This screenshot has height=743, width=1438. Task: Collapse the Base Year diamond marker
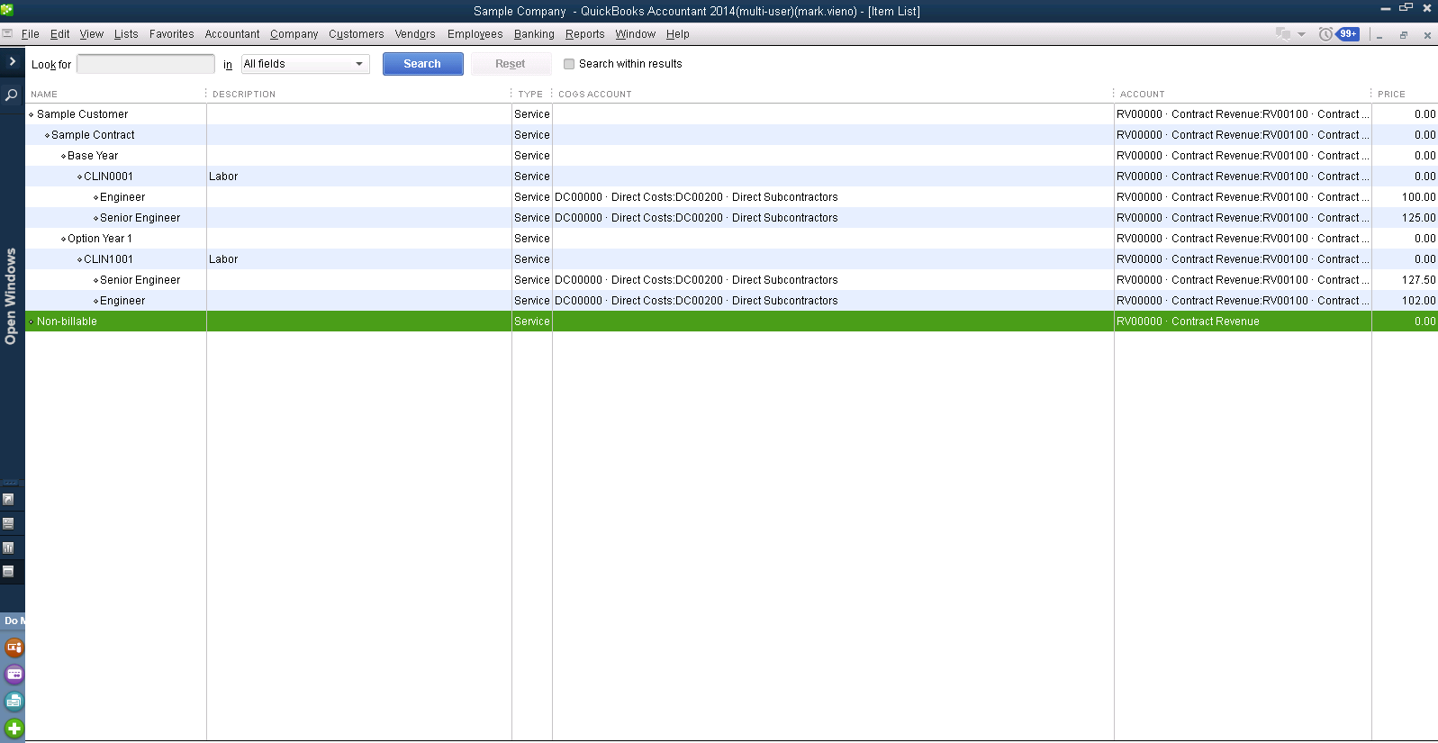pyautogui.click(x=64, y=157)
